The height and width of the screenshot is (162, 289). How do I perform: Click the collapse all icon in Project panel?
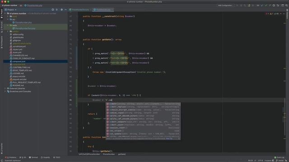click(57, 9)
